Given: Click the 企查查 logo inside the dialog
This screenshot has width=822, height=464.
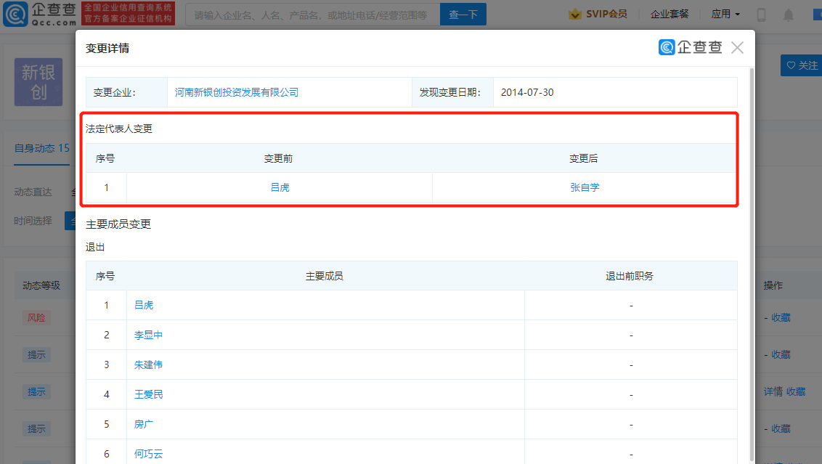Looking at the screenshot, I should click(691, 47).
